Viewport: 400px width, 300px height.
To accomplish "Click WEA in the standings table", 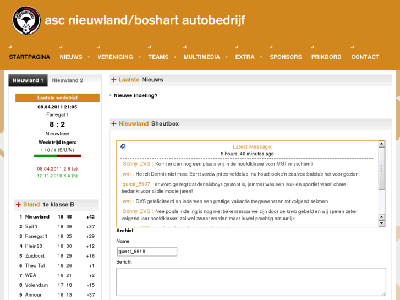I will pos(31,275).
